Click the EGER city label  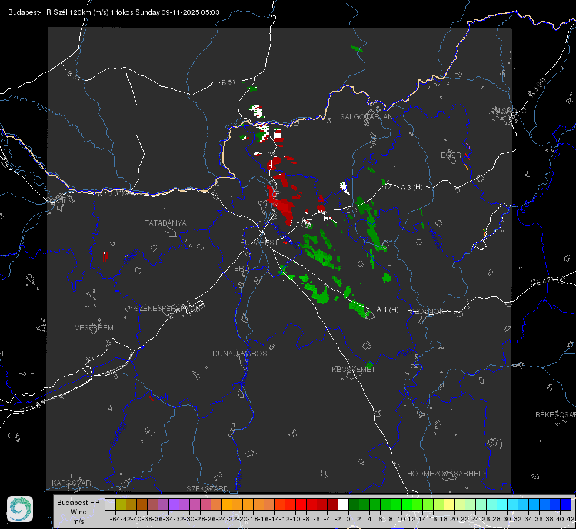[x=451, y=155]
